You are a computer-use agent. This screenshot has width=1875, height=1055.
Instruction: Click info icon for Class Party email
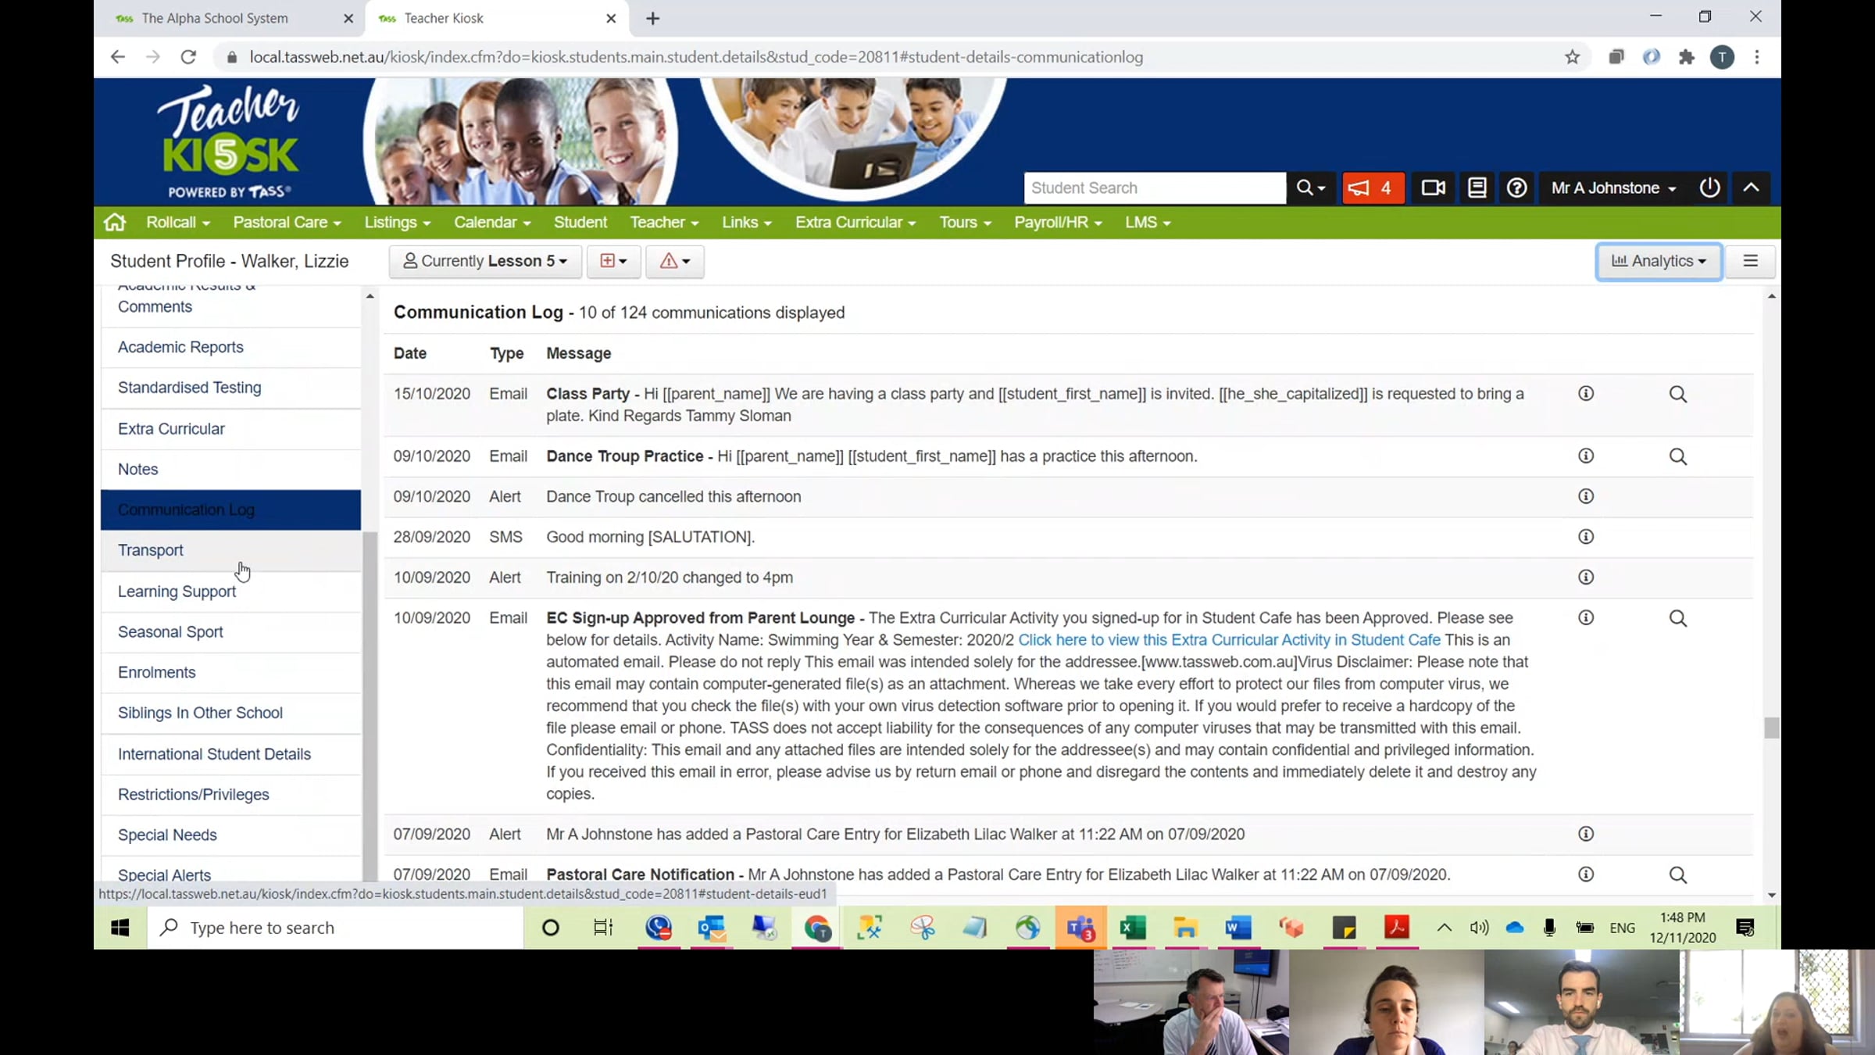point(1586,394)
